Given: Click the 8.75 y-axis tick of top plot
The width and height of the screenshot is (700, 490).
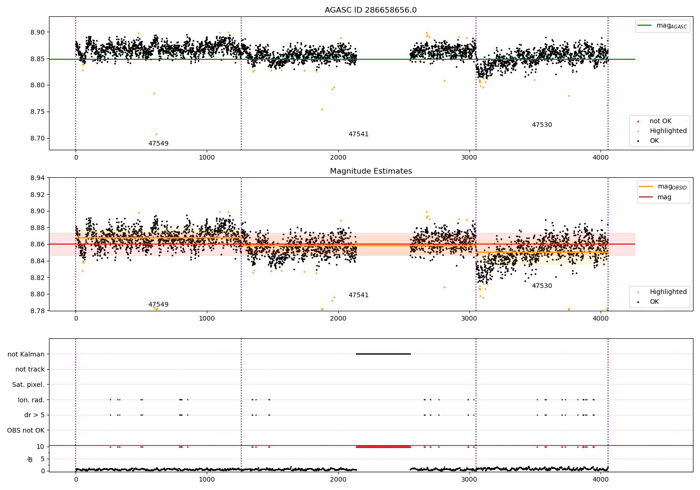Looking at the screenshot, I should (37, 112).
